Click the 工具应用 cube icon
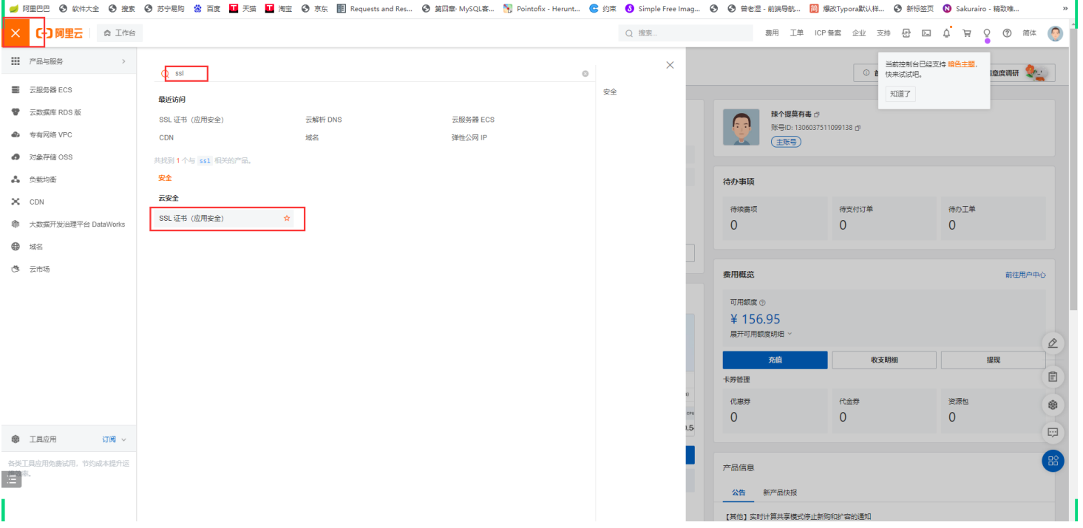The image size is (1083, 528). tap(16, 439)
